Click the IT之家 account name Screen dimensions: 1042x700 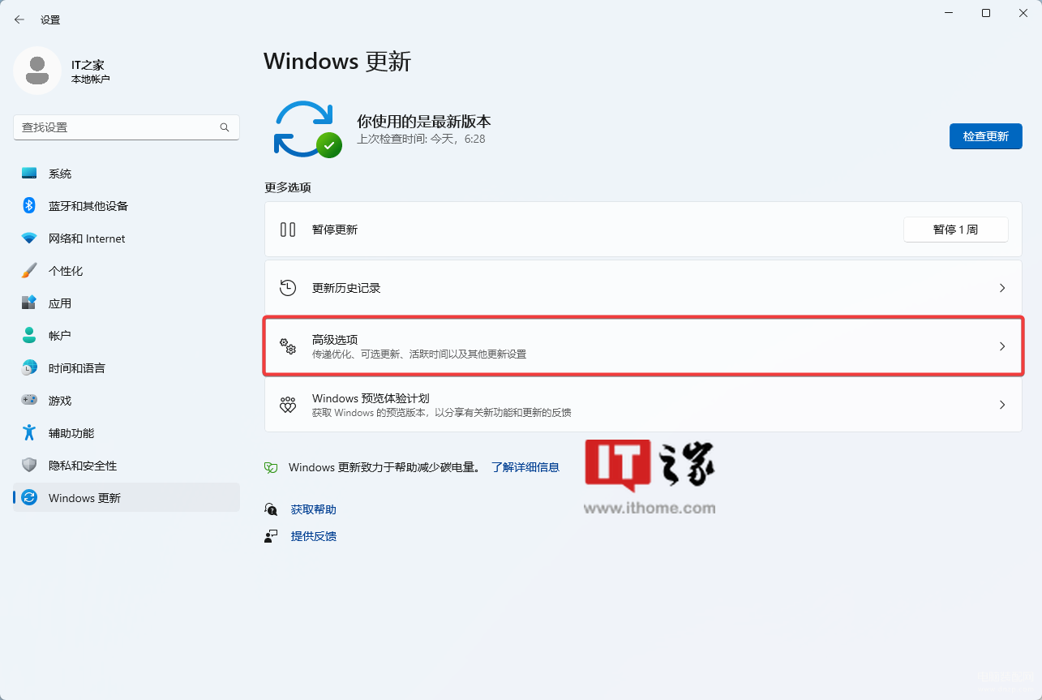[88, 65]
